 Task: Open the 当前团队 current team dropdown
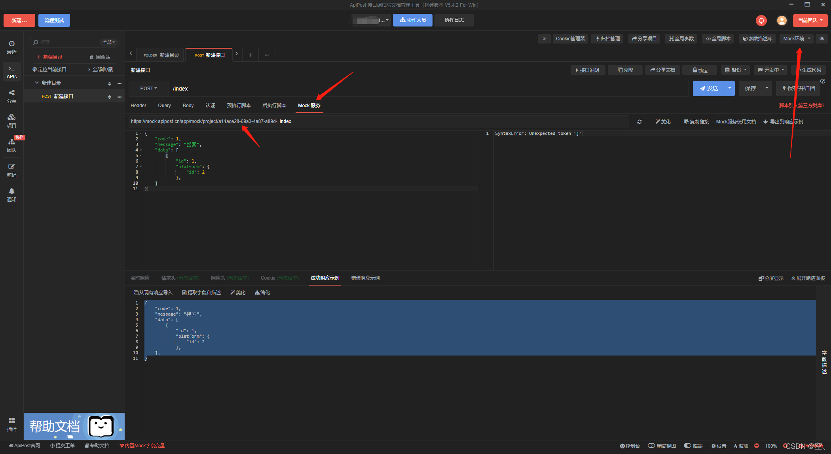tap(810, 20)
